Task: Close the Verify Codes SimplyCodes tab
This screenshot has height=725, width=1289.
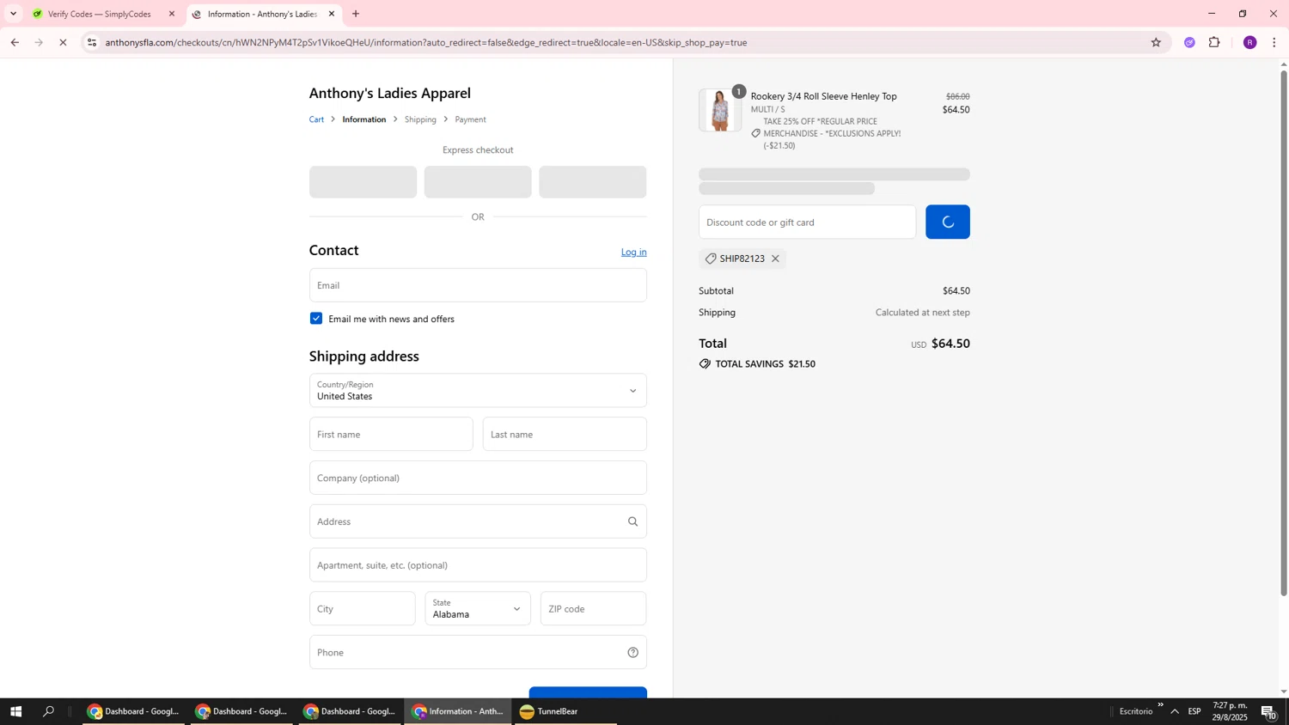Action: click(172, 14)
